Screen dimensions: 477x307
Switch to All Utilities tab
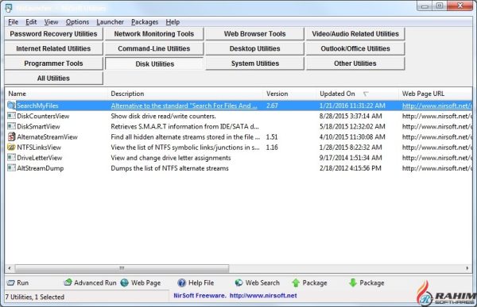[53, 79]
